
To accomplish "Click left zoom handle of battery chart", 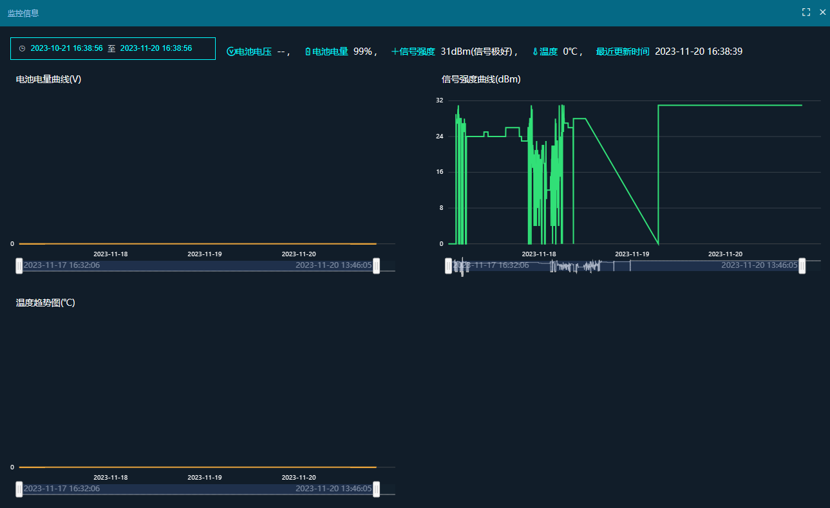I will pos(19,266).
